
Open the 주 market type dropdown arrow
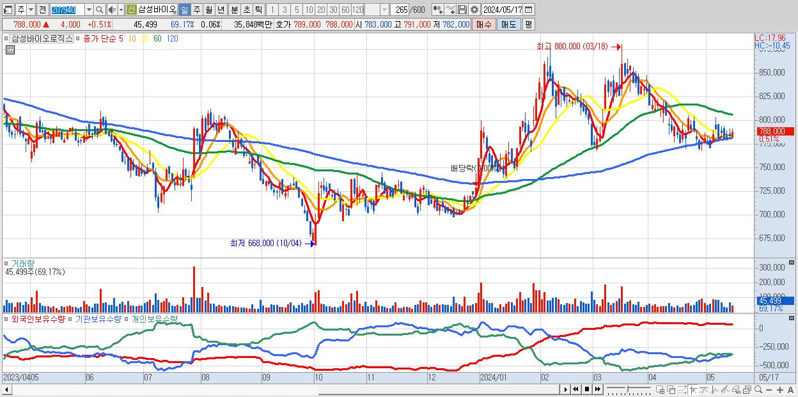tap(31, 10)
